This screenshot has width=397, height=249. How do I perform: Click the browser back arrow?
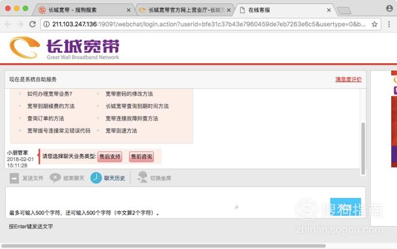point(8,24)
